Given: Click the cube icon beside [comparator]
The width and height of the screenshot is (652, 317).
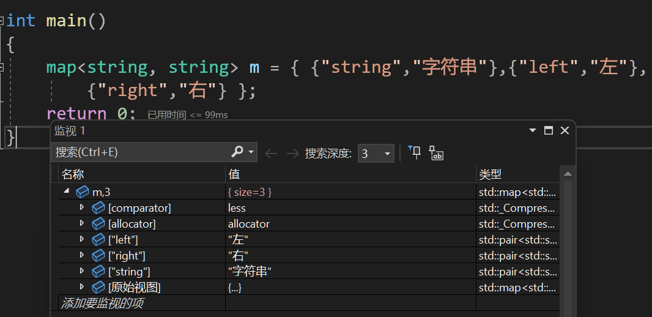Looking at the screenshot, I should [98, 207].
